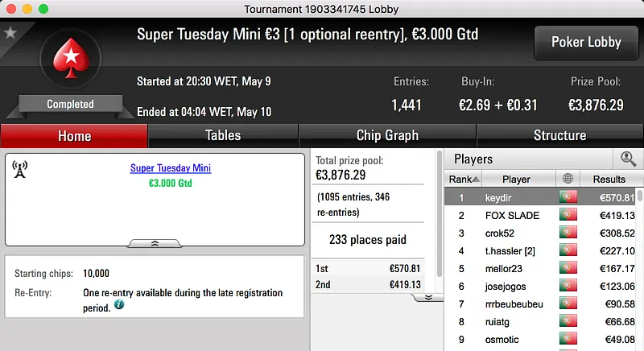Image resolution: width=644 pixels, height=351 pixels.
Task: Click the broadcast antenna icon
Action: [x=20, y=169]
